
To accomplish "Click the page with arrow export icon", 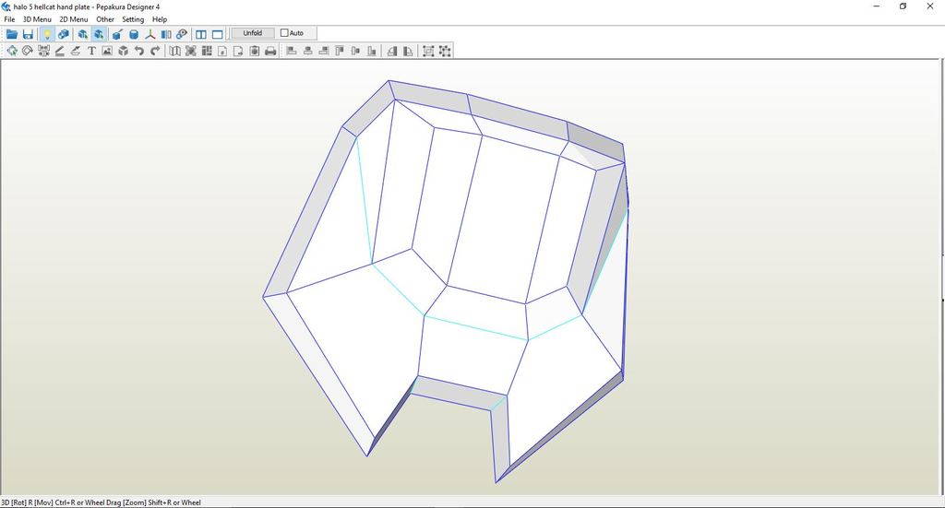I will coord(239,51).
